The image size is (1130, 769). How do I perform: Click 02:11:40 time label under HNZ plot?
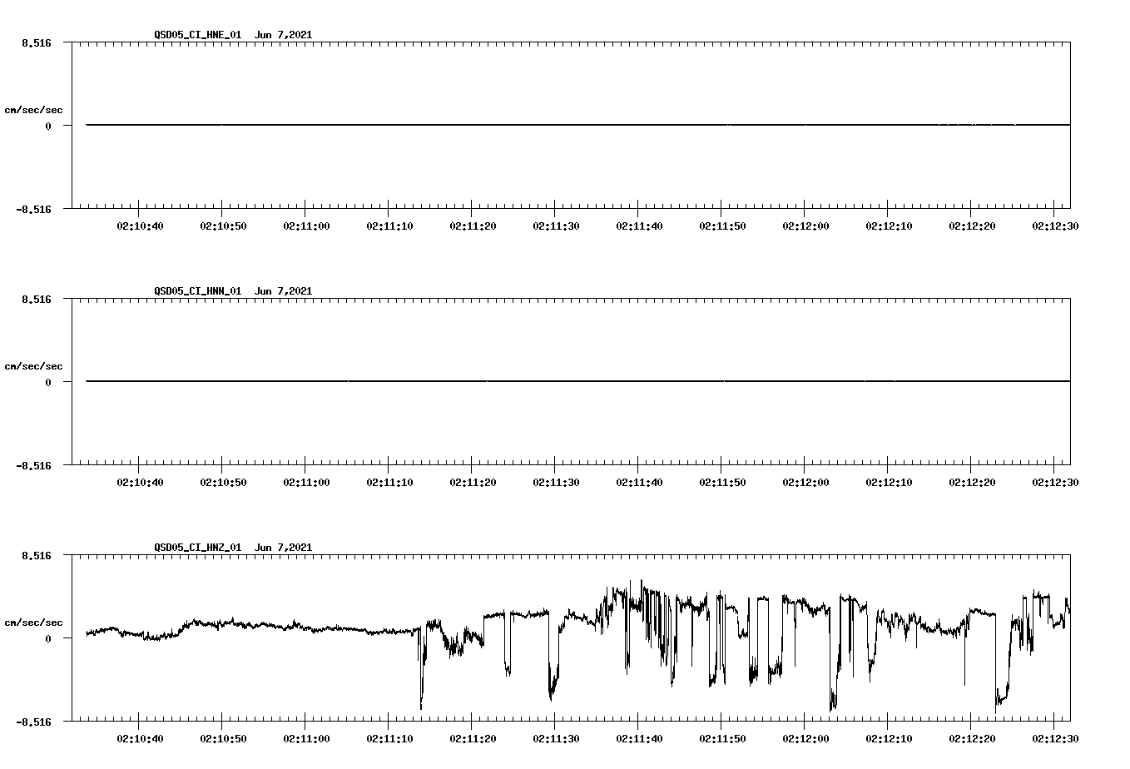pos(639,738)
